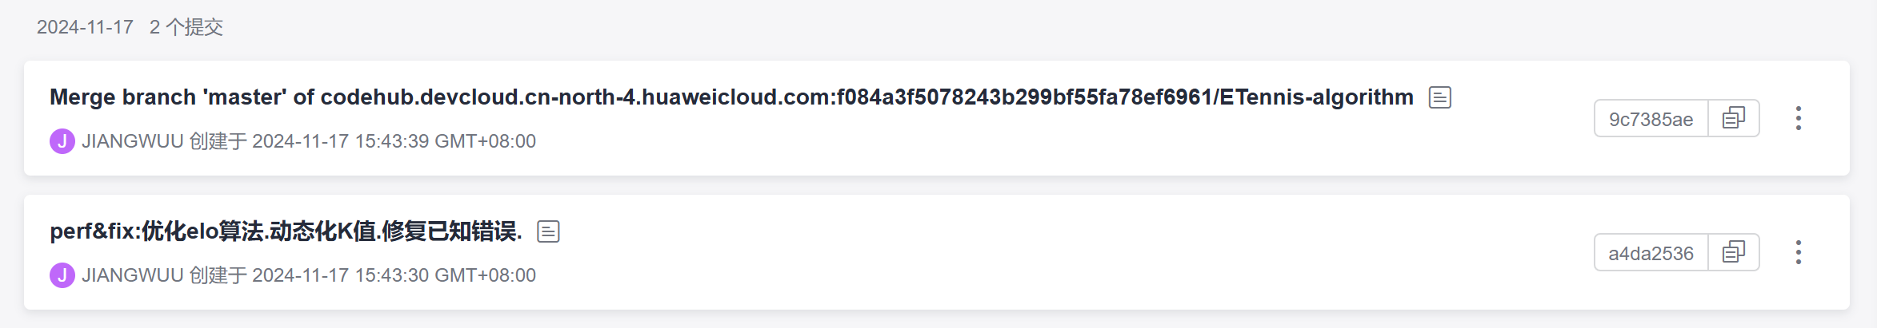Click the 15:43:30 GMT+08:00 creation timestamp
Viewport: 1877px width, 328px height.
click(x=445, y=275)
